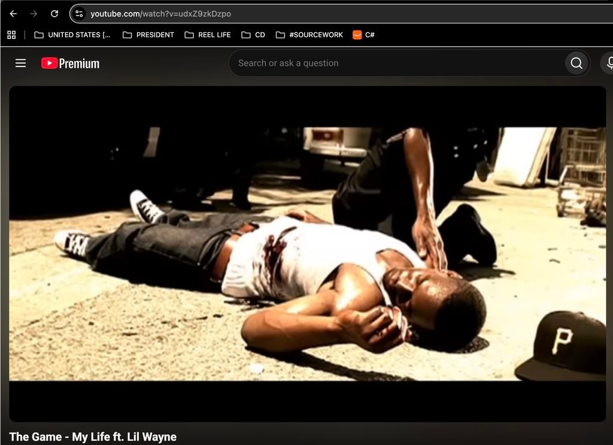Expand the #SOURCEWORK bookmarks folder
613x445 pixels.
tap(309, 35)
